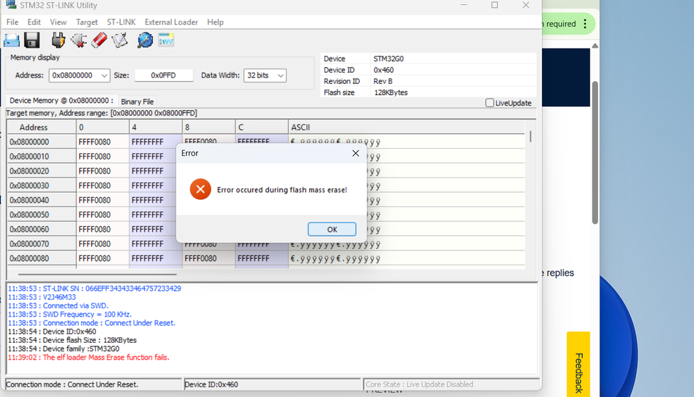Screen dimensions: 694x397
Task: Click the Full chip erase eraser icon
Action: coord(99,40)
